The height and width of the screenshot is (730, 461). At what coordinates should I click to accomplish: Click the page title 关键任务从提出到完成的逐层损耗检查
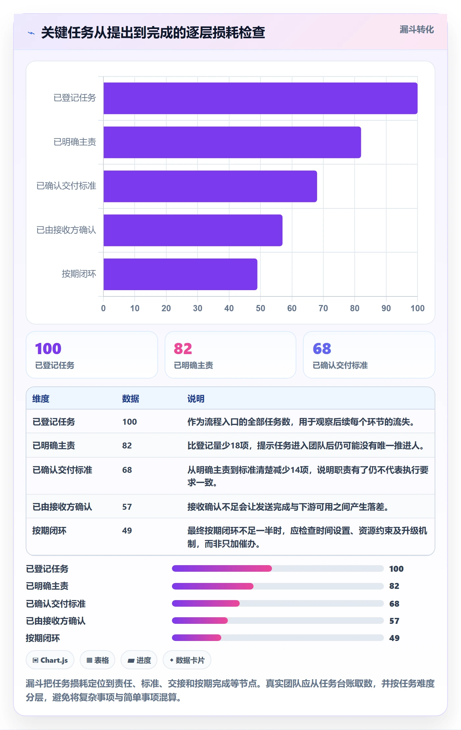153,33
